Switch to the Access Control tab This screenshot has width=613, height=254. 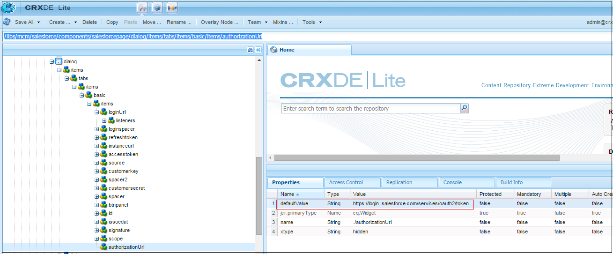coord(352,182)
